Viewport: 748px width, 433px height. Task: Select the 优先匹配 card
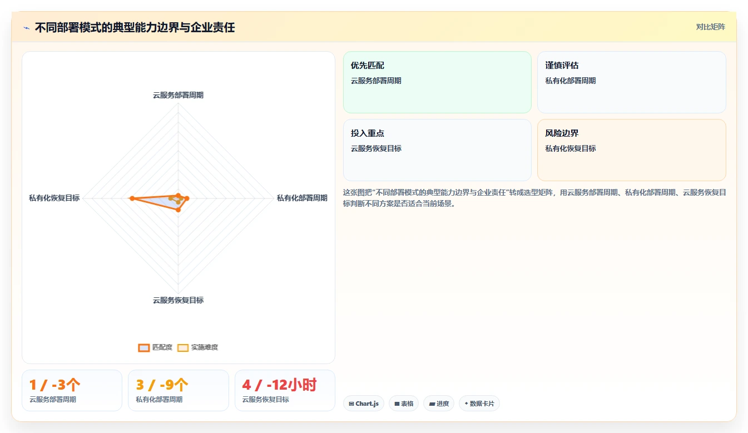pyautogui.click(x=437, y=82)
